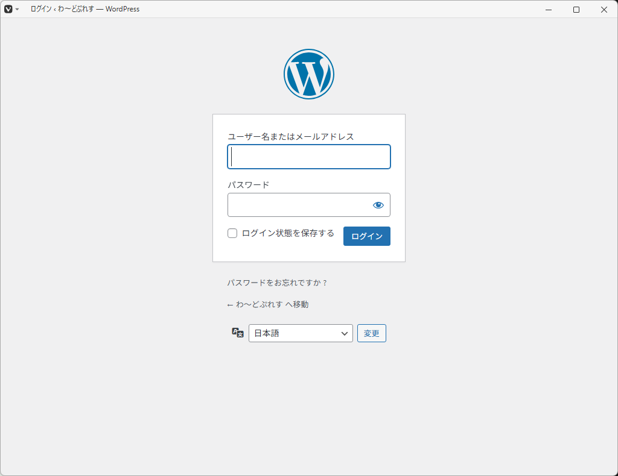Close the WordPress login window
Viewport: 618px width, 476px height.
(604, 10)
